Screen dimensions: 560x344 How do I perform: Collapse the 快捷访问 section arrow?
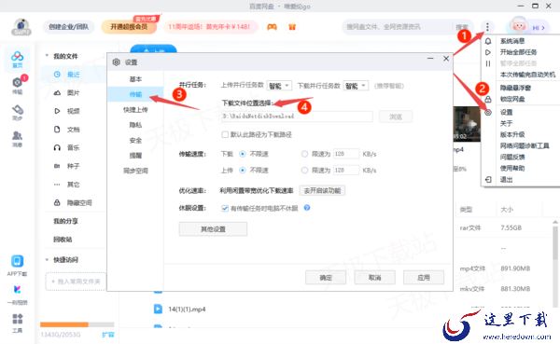(x=47, y=259)
